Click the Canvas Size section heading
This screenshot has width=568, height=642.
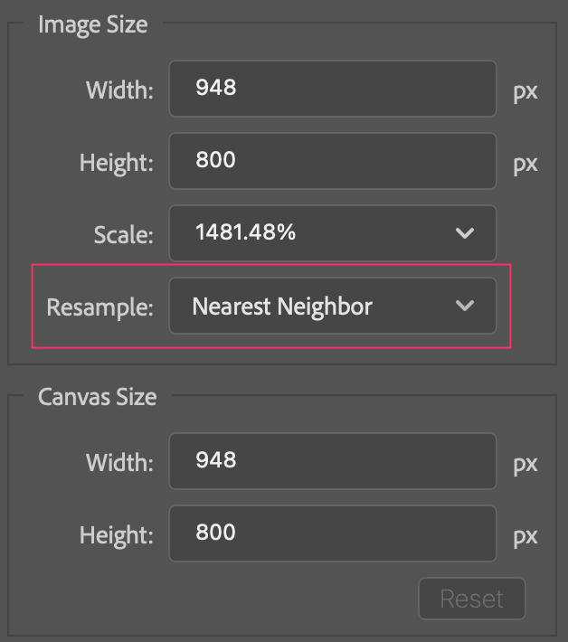click(x=97, y=397)
